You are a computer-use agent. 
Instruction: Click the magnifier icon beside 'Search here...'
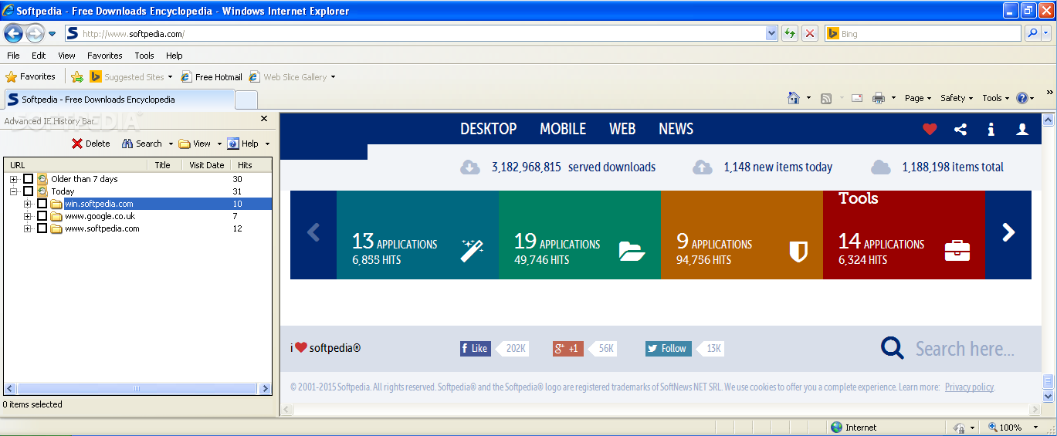[893, 348]
